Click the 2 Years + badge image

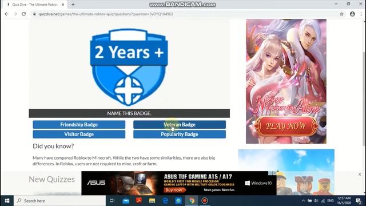(x=129, y=67)
